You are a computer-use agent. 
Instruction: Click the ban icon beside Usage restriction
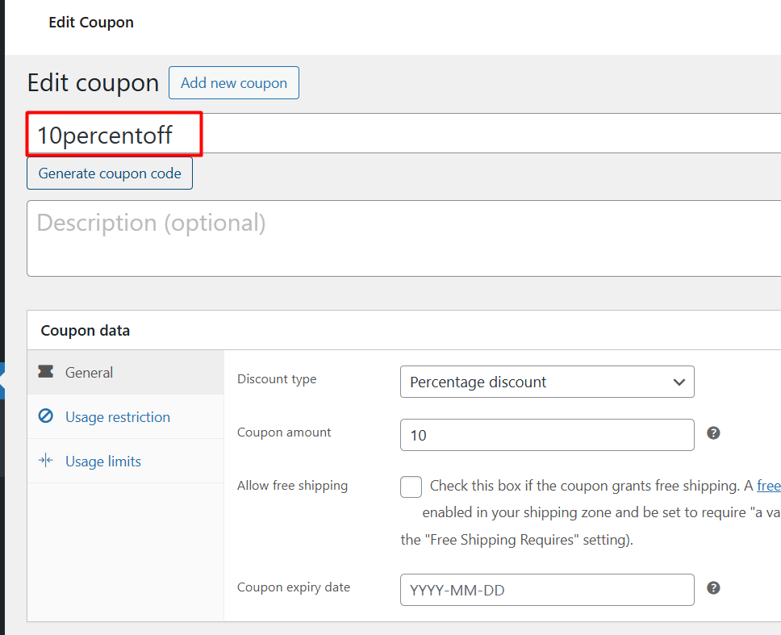click(x=46, y=416)
